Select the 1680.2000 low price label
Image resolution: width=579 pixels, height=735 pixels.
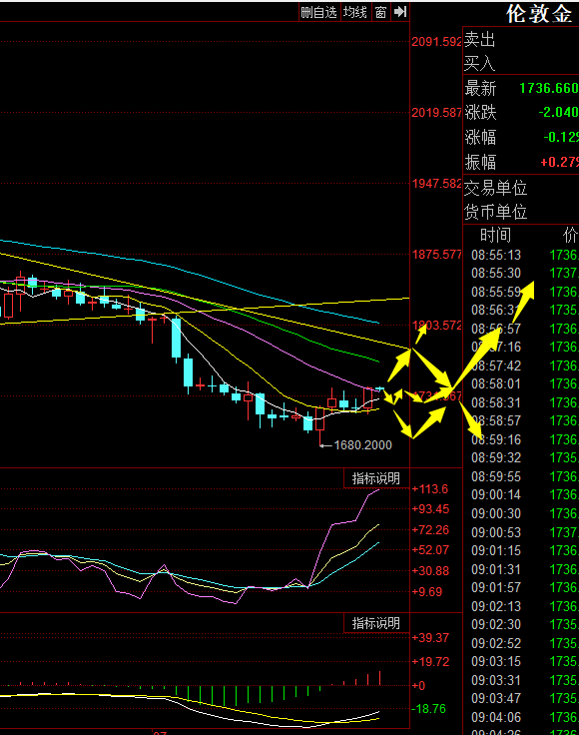[x=363, y=444]
